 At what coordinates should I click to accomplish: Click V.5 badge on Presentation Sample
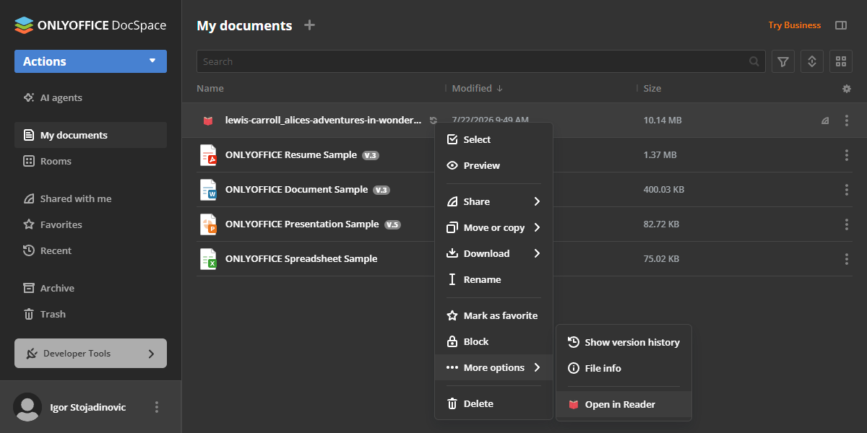pyautogui.click(x=392, y=224)
